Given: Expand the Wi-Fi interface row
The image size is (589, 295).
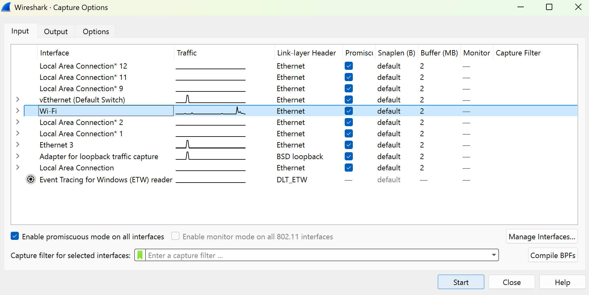Looking at the screenshot, I should tap(18, 111).
